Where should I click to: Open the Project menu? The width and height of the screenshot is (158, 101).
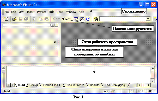click(x=41, y=12)
